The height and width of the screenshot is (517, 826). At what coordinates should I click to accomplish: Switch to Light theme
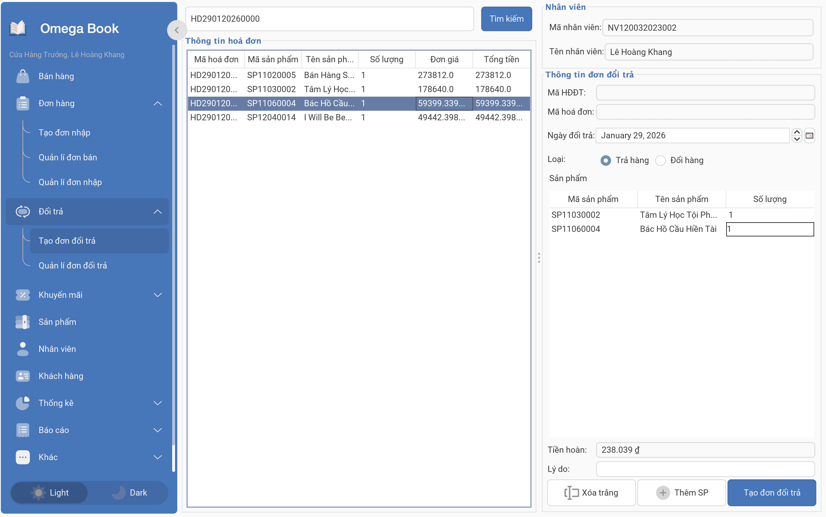(49, 492)
